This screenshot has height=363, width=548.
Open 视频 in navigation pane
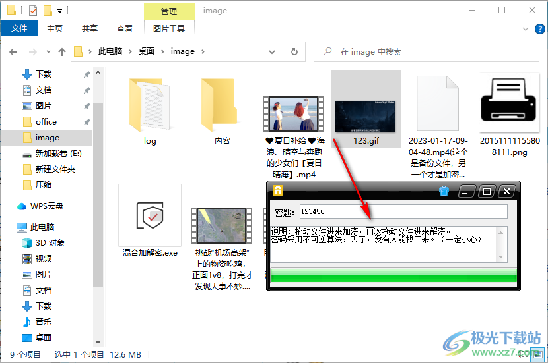44,259
